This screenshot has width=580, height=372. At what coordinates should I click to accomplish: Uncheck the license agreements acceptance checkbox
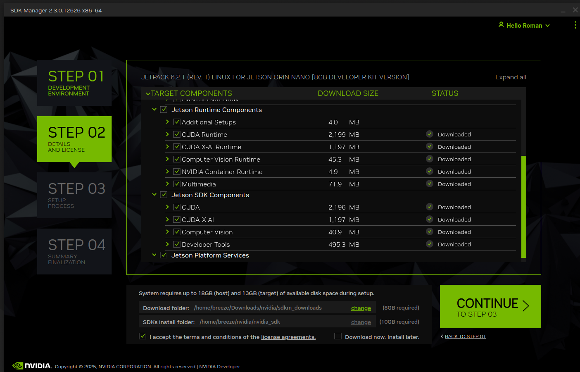click(x=143, y=336)
